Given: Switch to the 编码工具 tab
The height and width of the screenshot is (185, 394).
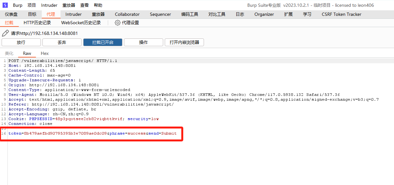Looking at the screenshot, I should pyautogui.click(x=190, y=14).
